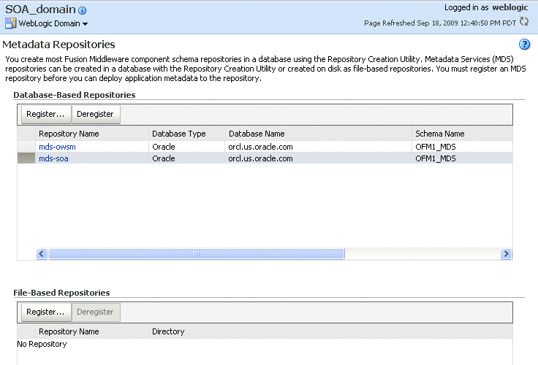Click Register under File-Based Repositories
This screenshot has width=538, height=365.
(46, 312)
